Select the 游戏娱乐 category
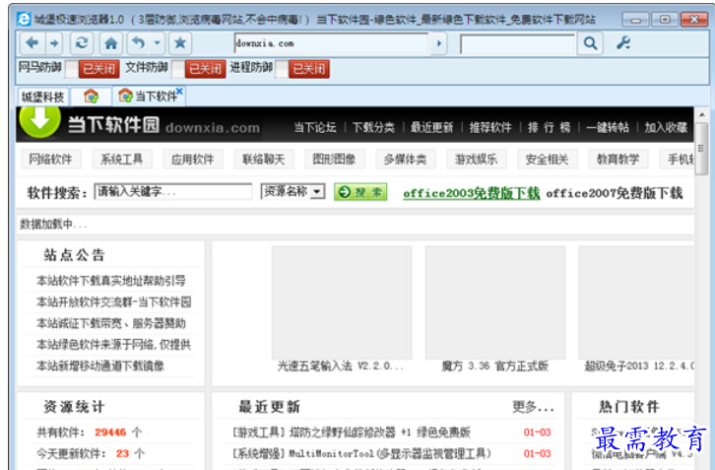This screenshot has width=715, height=470. point(476,160)
